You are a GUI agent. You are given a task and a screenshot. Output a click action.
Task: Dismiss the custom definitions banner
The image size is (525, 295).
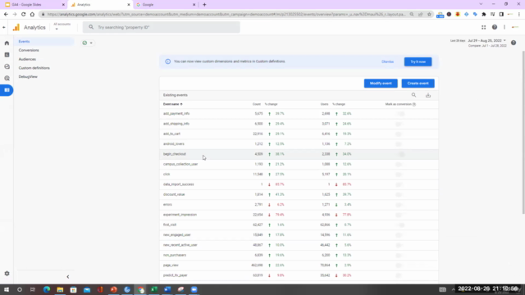coord(387,61)
